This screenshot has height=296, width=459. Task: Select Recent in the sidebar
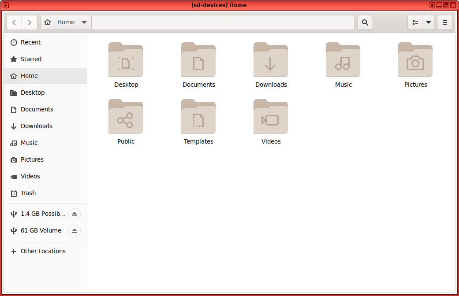(30, 42)
